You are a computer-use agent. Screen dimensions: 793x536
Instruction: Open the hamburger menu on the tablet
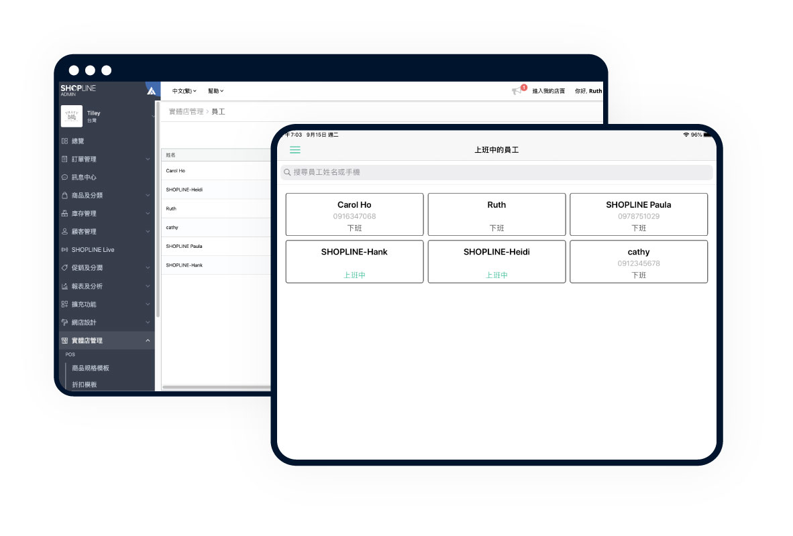(x=295, y=150)
